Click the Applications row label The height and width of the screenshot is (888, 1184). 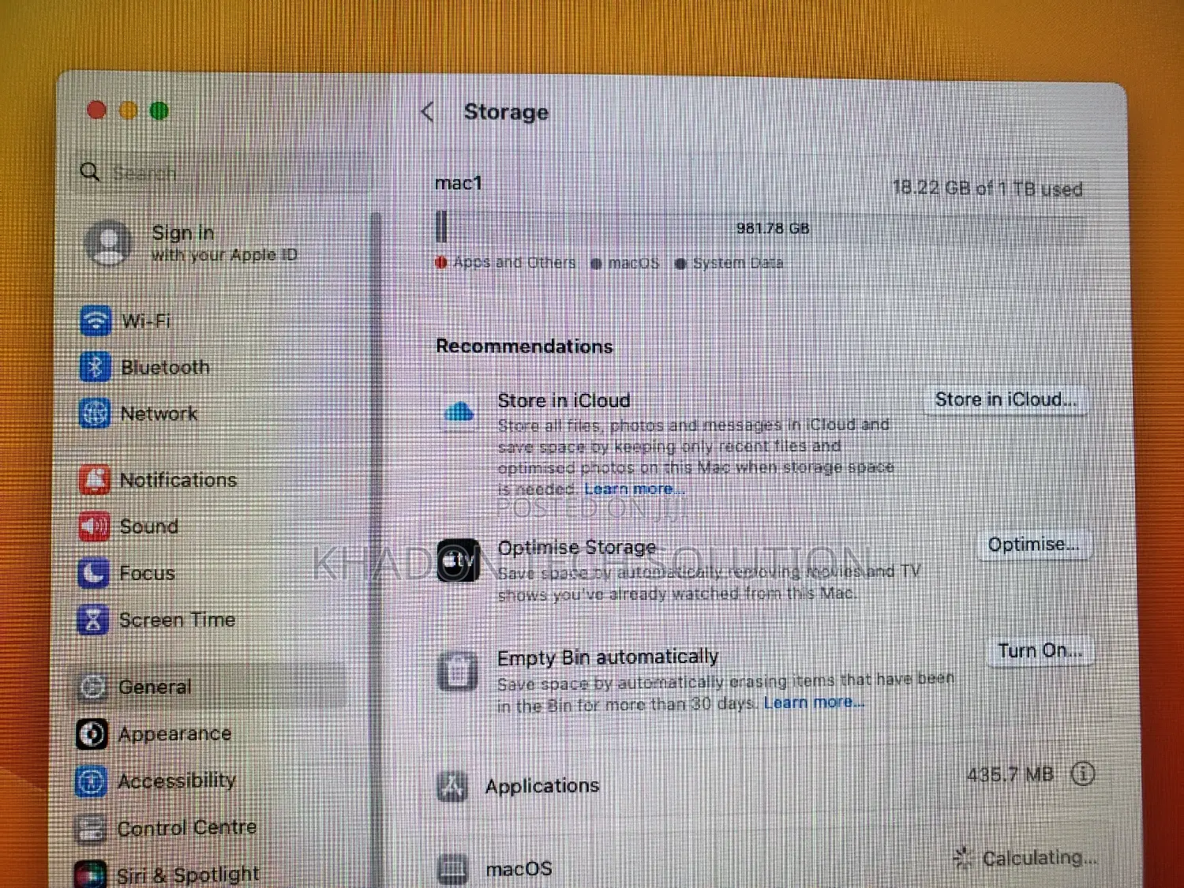point(542,786)
